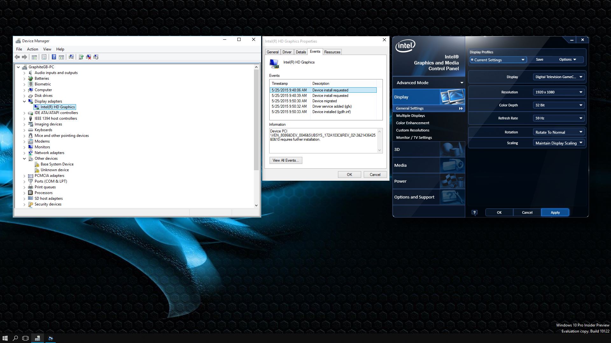Image resolution: width=611 pixels, height=343 pixels.
Task: Open the View menu
Action: [x=47, y=49]
